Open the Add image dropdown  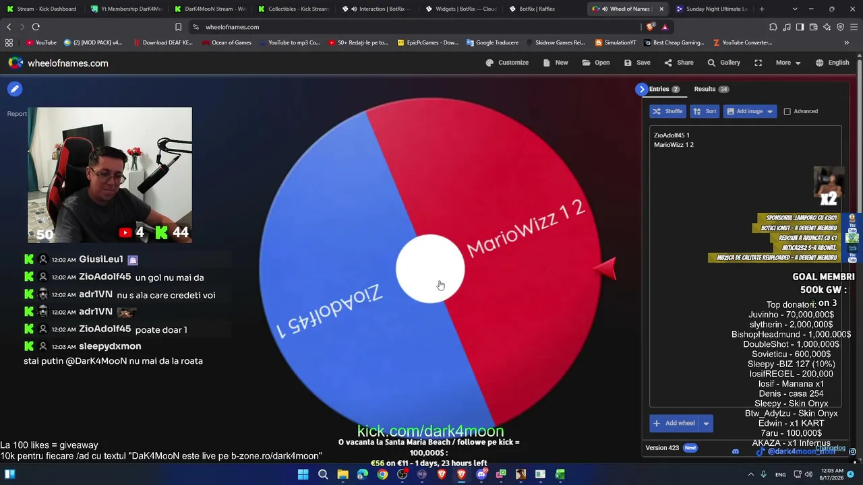click(x=750, y=111)
